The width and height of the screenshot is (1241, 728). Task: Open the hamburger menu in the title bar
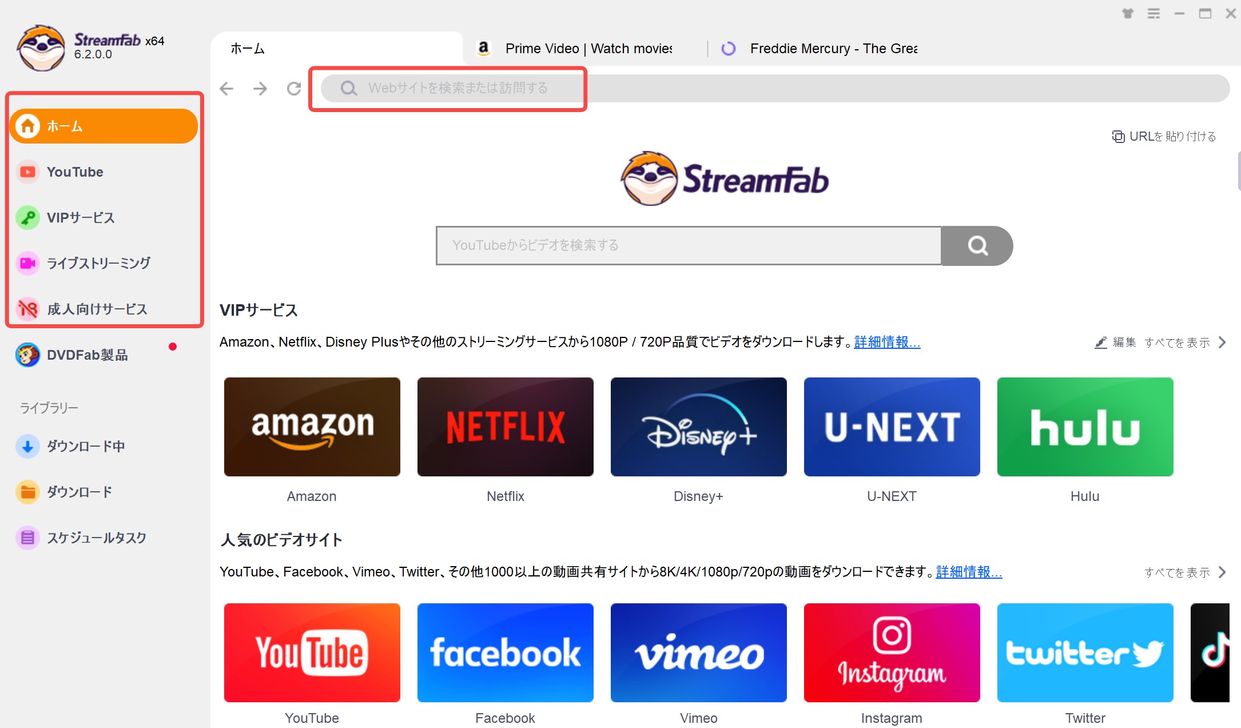coord(1154,14)
